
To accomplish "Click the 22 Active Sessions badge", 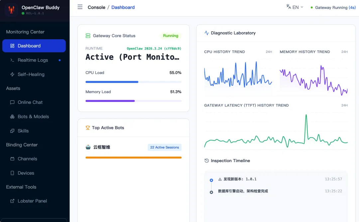I will (165, 147).
